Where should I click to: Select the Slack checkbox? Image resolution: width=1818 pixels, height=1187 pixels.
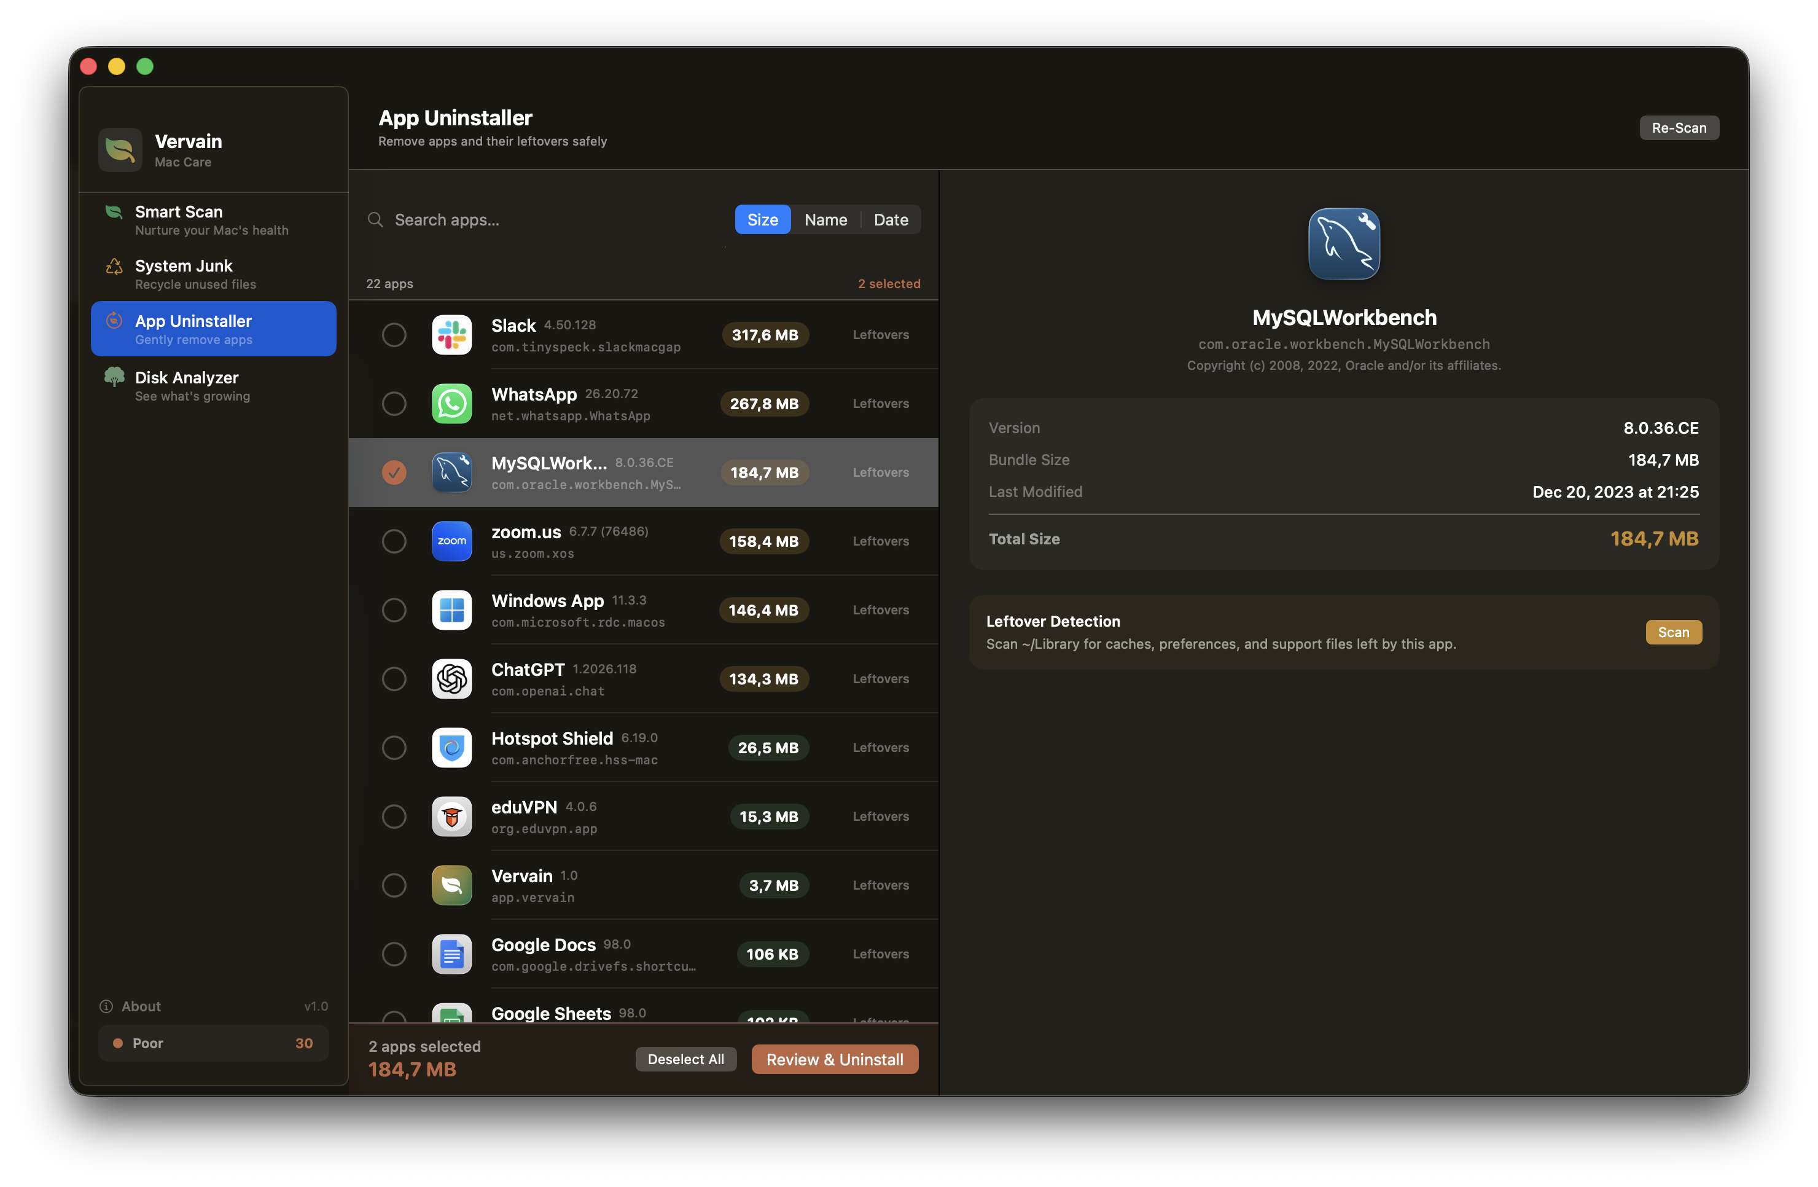[394, 335]
